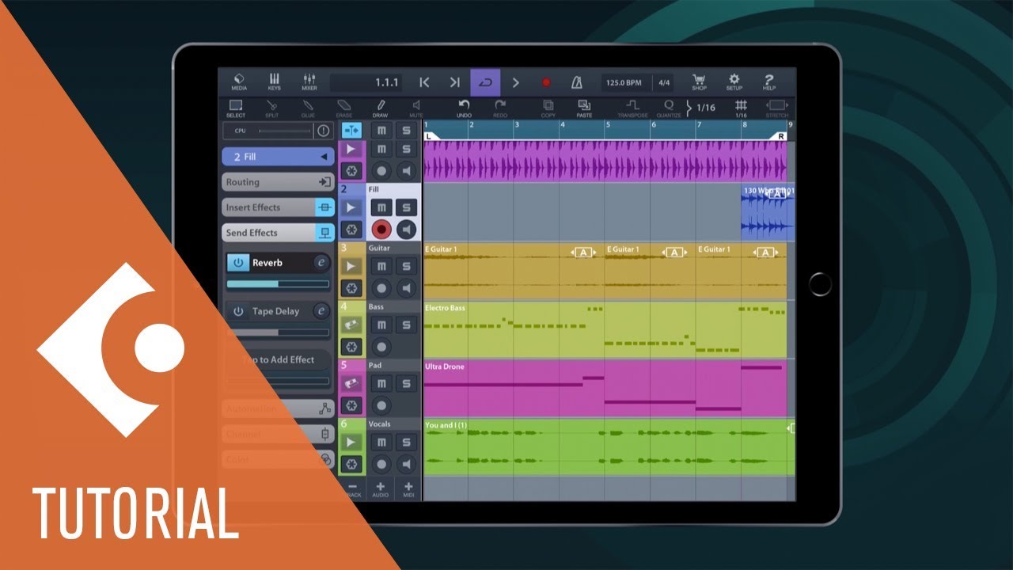Choose the Select tool
The image size is (1013, 570).
pyautogui.click(x=236, y=108)
